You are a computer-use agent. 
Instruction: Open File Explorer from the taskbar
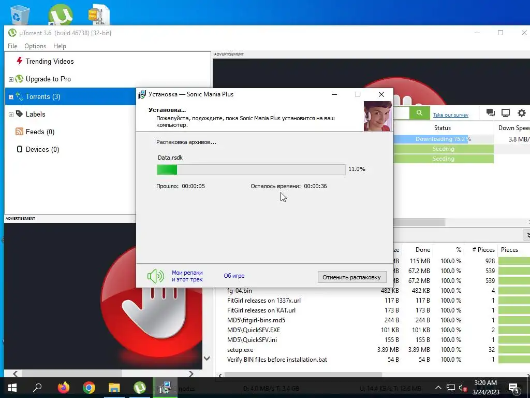point(114,388)
